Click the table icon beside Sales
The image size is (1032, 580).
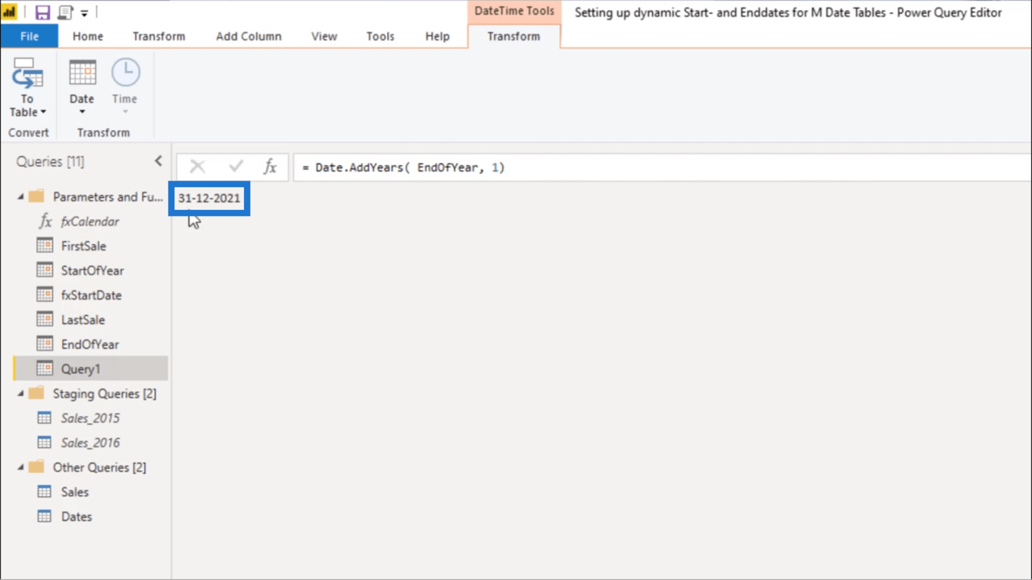(x=44, y=492)
